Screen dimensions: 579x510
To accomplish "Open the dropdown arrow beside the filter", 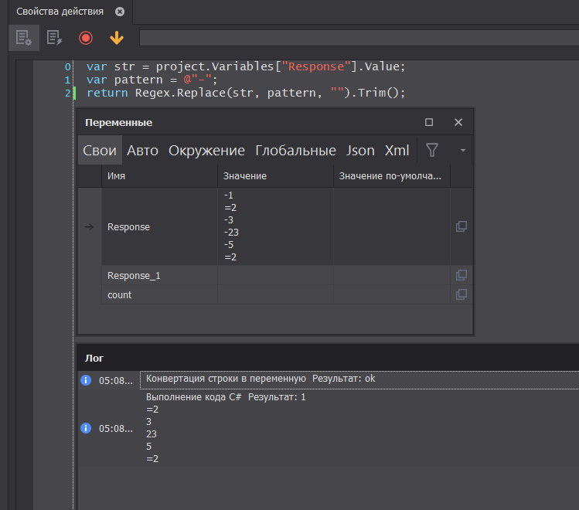I will point(462,150).
